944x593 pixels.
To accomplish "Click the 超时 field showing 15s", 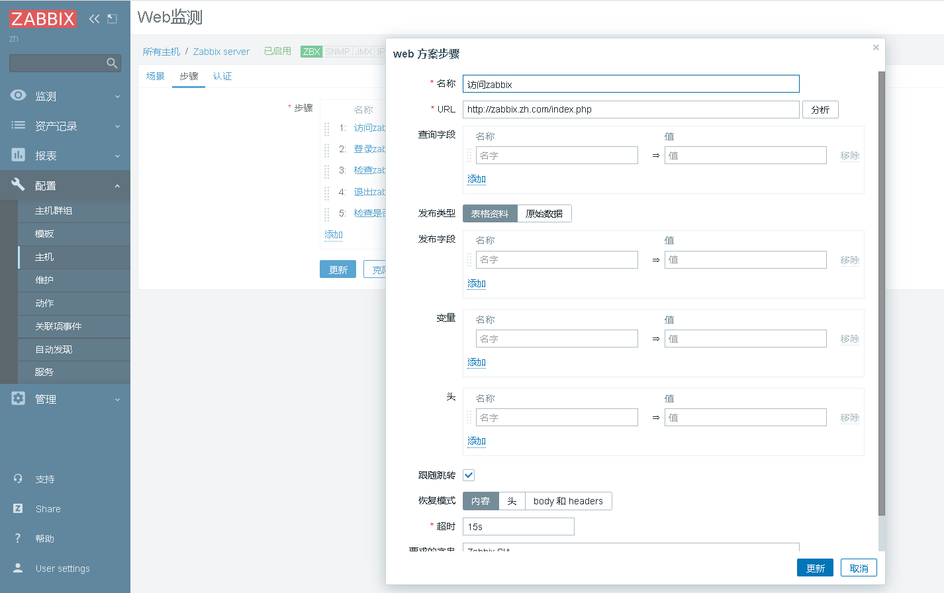I will (518, 526).
